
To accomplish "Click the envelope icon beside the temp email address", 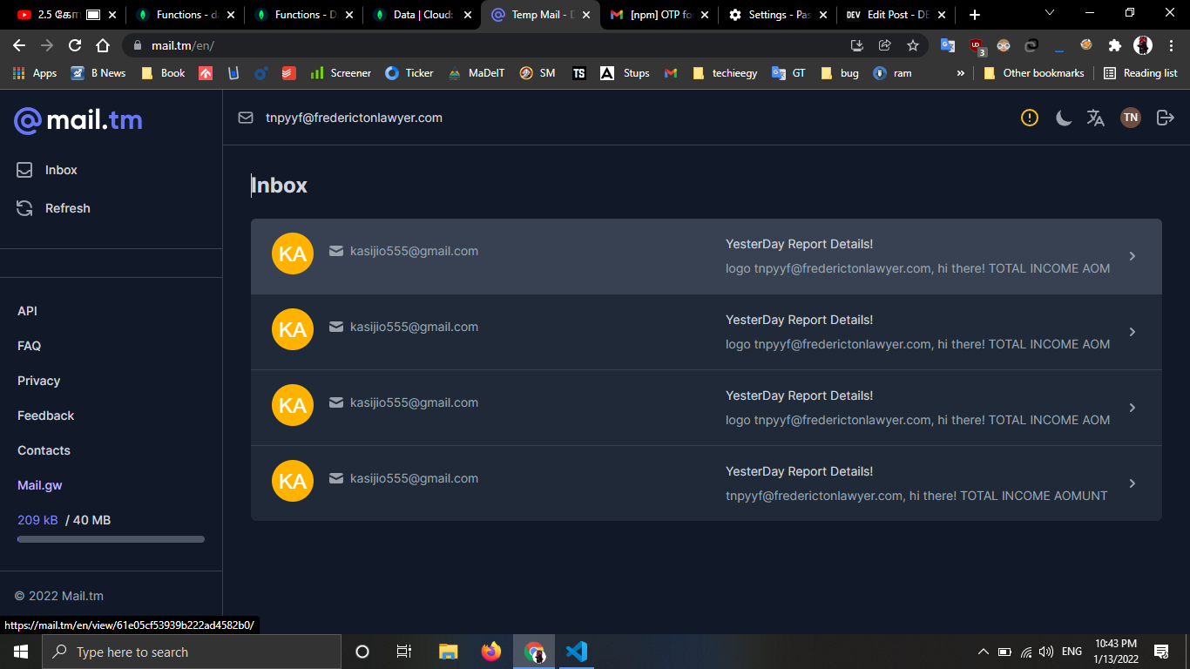I will (x=246, y=118).
